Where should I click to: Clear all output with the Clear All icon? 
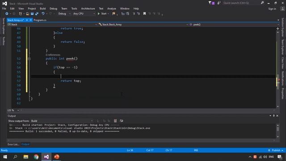(x=115, y=121)
